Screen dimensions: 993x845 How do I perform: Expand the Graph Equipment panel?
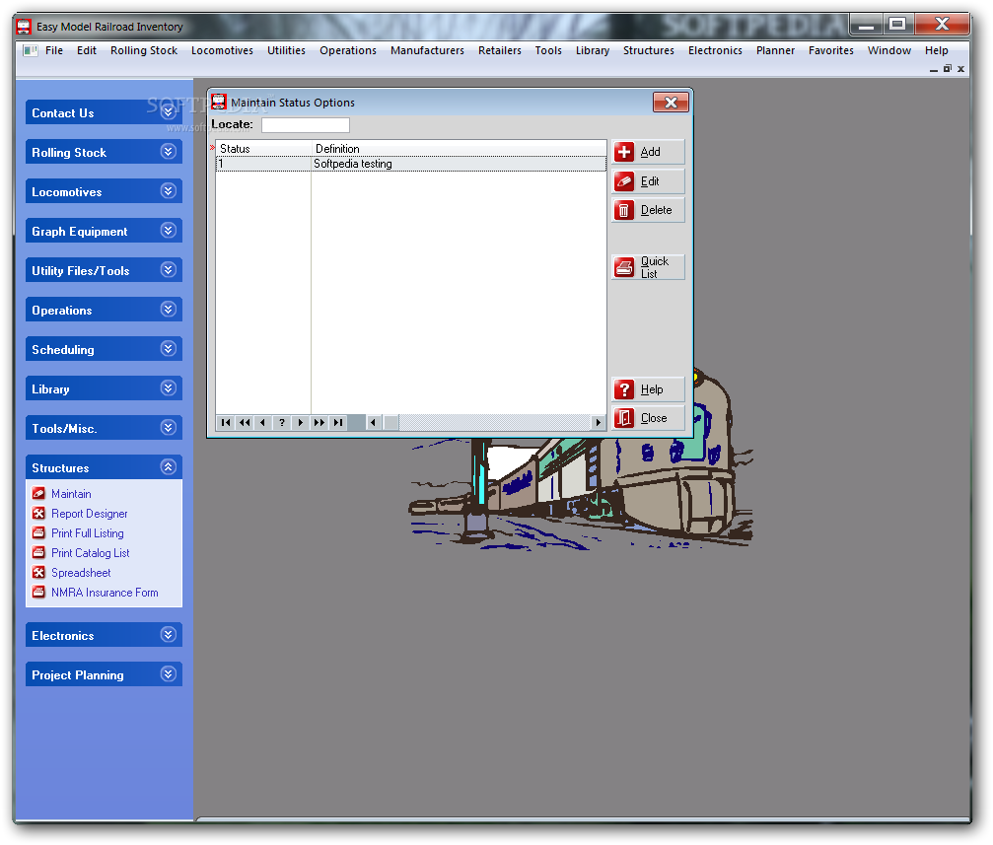[168, 231]
